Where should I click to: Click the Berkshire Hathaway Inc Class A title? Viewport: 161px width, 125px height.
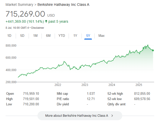(63, 5)
